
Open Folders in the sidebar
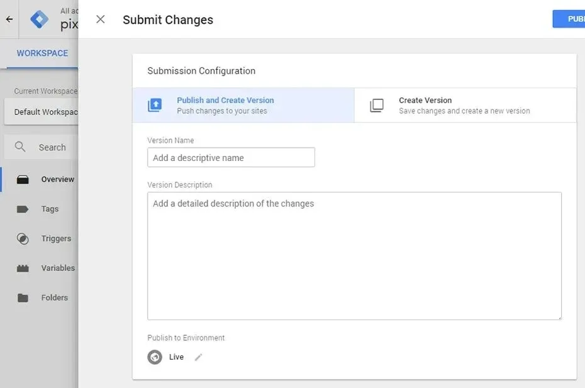click(x=40, y=297)
